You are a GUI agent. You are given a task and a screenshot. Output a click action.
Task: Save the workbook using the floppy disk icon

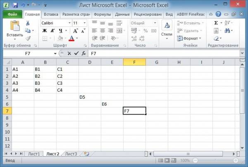tap(15, 5)
